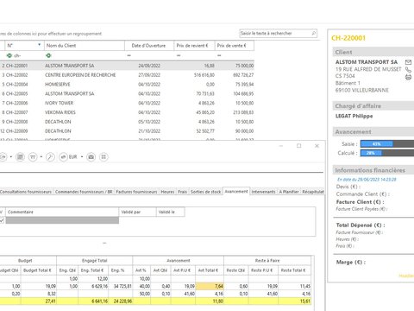Toggle the checkbox in the Commentaire row
This screenshot has width=414, height=311.
click(2, 220)
